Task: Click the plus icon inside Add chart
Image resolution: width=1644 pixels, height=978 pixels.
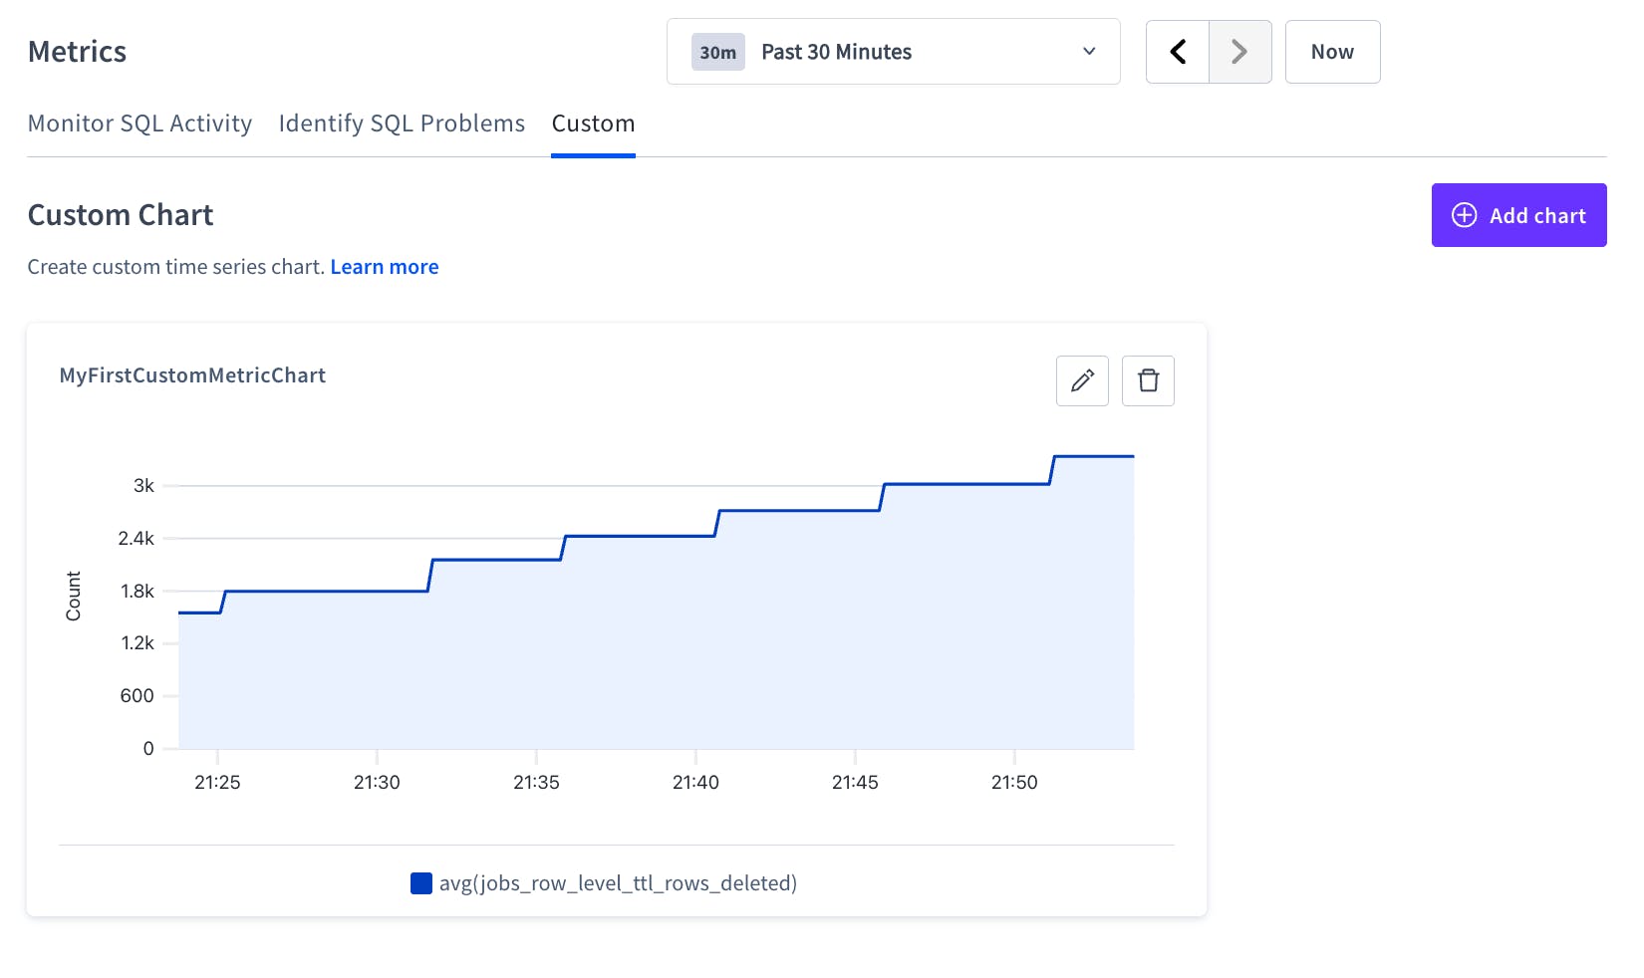Action: (1463, 215)
